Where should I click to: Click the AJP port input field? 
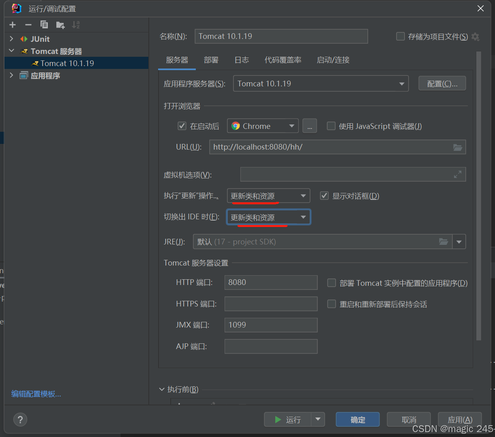click(x=271, y=346)
